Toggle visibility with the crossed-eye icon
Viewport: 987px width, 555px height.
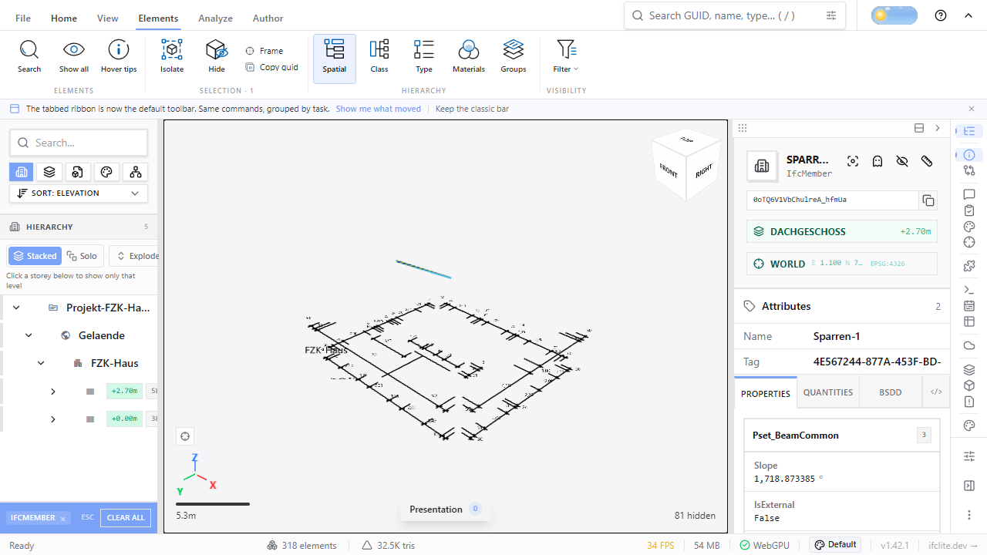tap(902, 161)
